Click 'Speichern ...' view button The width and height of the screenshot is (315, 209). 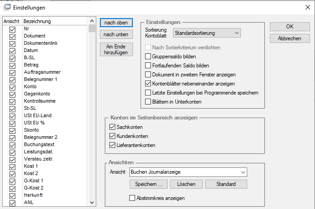tap(148, 184)
